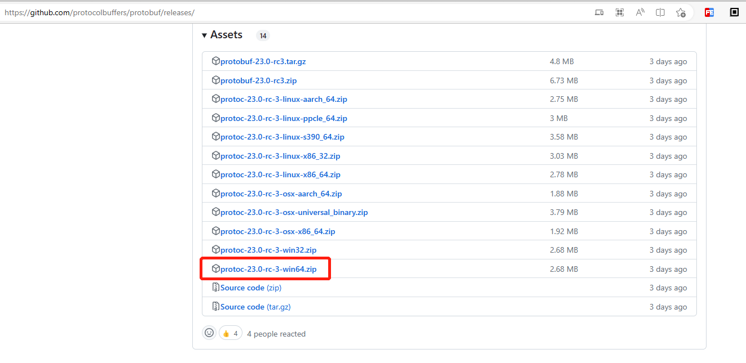
Task: Click the package icon beside linux-x86_32.zip asset
Action: click(x=215, y=155)
